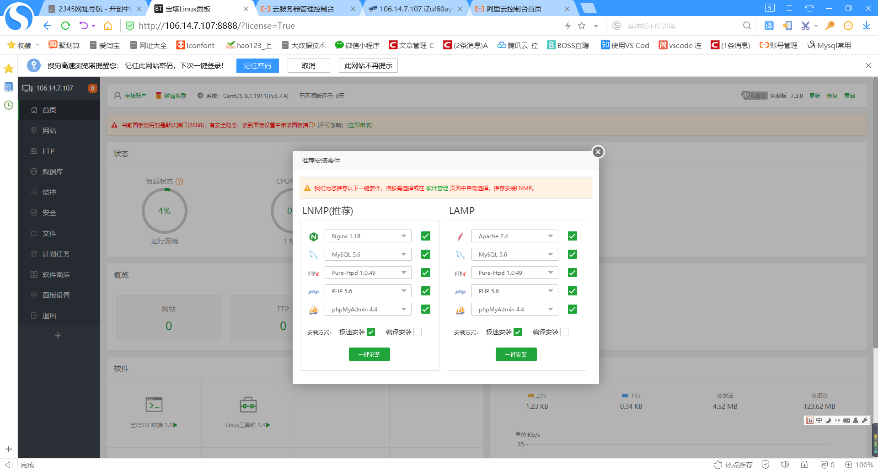This screenshot has height=471, width=878.
Task: Click the load status help icon
Action: (179, 182)
